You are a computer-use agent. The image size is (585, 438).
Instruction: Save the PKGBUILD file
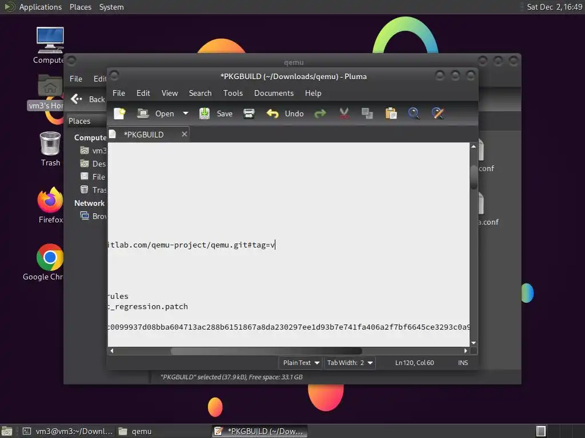pos(215,113)
